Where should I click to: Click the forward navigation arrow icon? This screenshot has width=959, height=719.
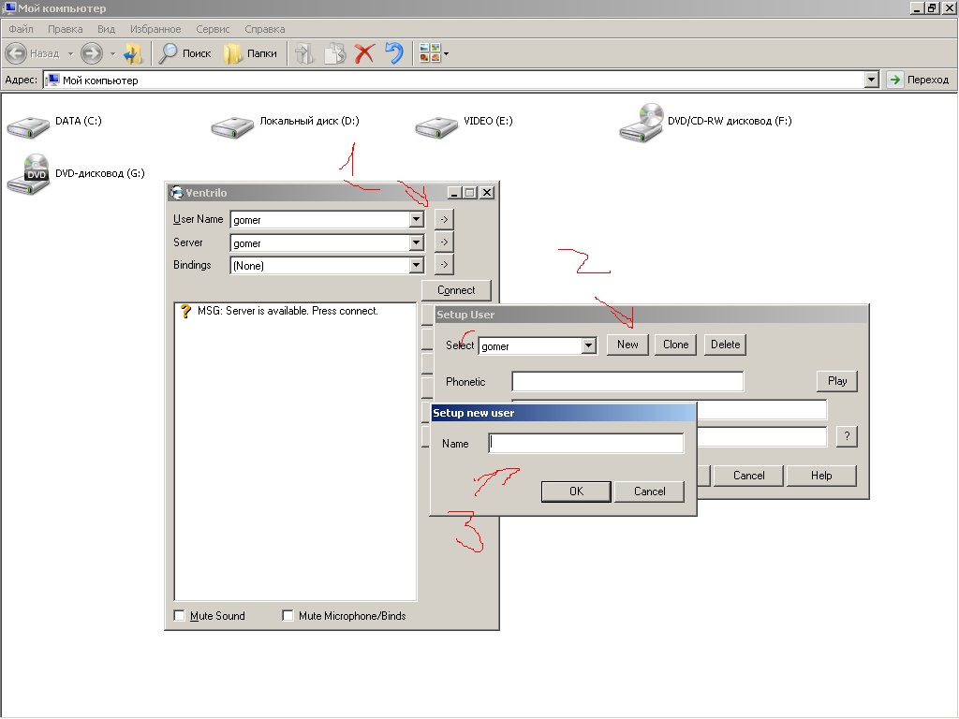coord(92,53)
